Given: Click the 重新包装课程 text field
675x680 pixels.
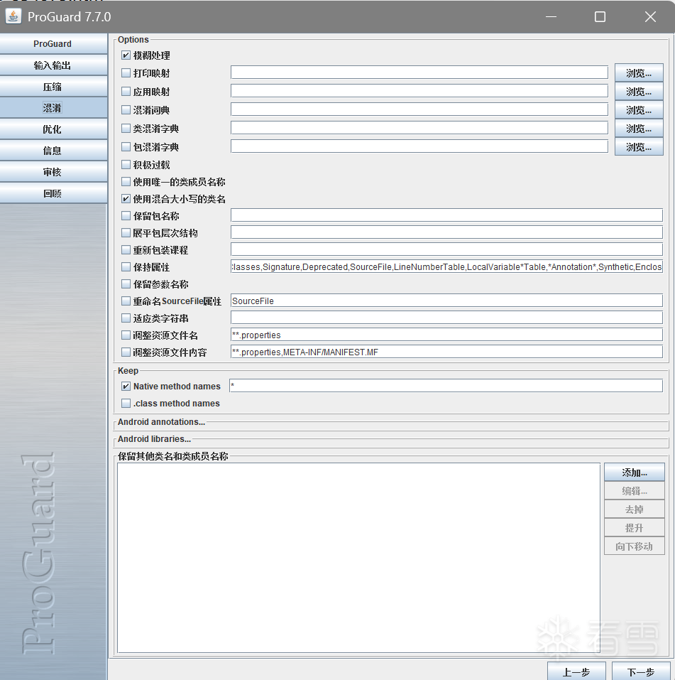Looking at the screenshot, I should pos(446,249).
